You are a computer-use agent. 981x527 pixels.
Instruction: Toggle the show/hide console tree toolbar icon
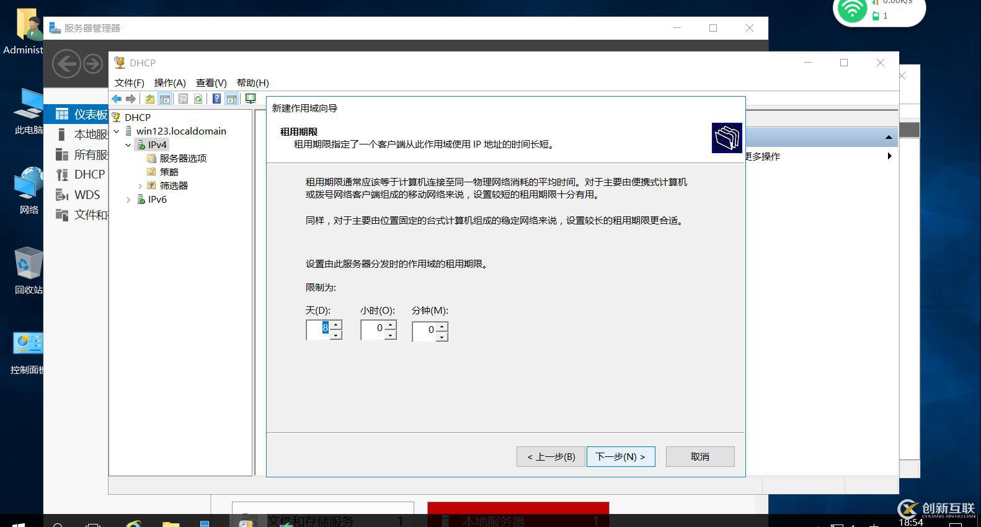pyautogui.click(x=165, y=99)
